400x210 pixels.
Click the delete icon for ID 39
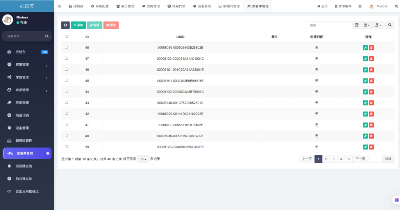(x=371, y=147)
